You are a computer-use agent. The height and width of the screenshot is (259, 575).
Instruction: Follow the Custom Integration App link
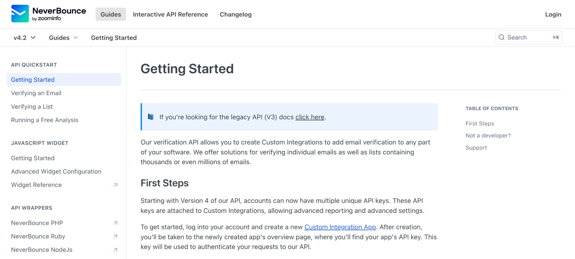[x=340, y=227]
